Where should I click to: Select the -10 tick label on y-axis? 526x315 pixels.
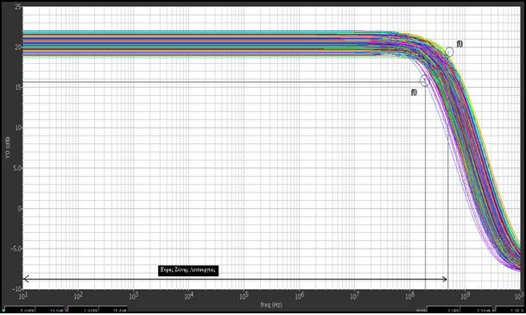point(17,289)
